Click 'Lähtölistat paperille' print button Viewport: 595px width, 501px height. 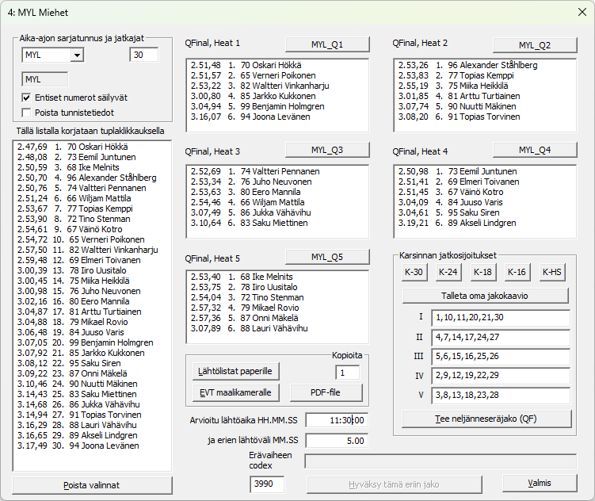click(x=235, y=371)
